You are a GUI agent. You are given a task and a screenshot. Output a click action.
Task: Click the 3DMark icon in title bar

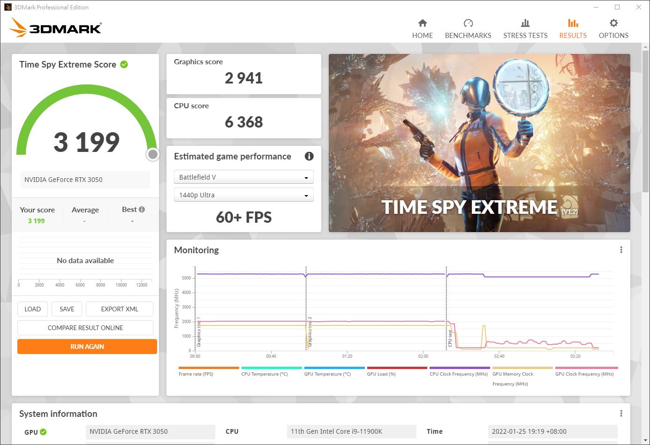pos(8,7)
